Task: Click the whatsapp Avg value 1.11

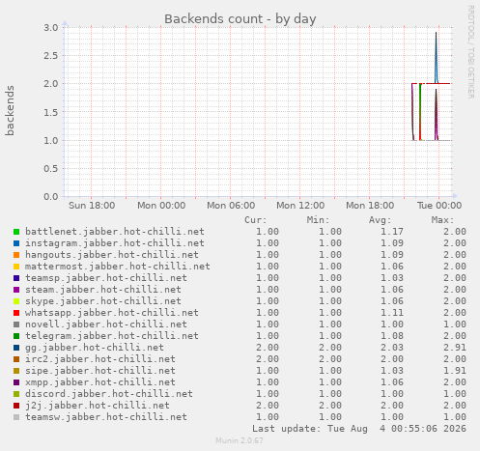Action: tap(392, 313)
